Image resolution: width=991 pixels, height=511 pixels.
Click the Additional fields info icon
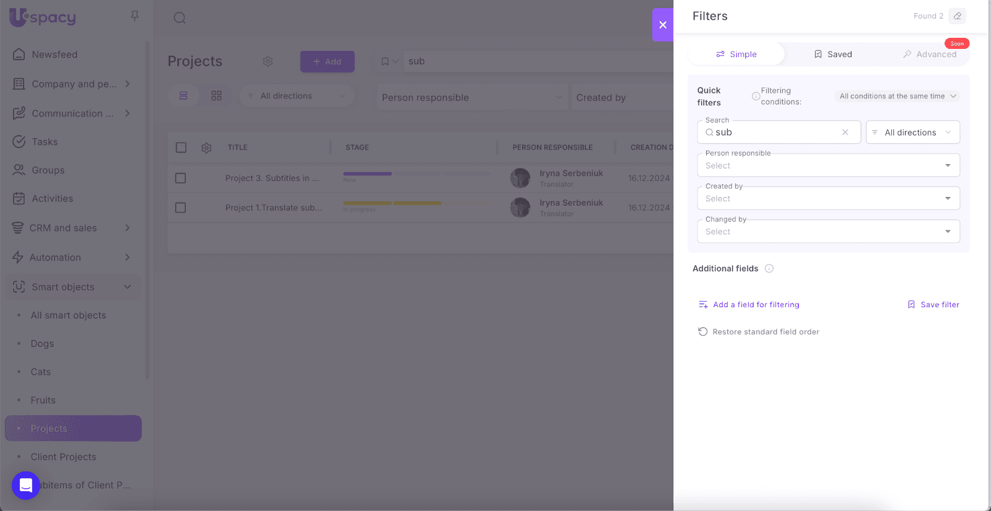pos(769,269)
